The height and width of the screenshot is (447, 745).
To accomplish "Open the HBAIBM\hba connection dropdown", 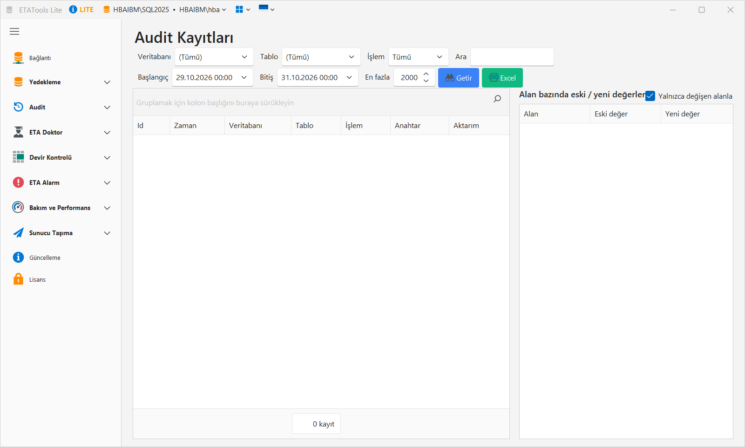I will (203, 10).
